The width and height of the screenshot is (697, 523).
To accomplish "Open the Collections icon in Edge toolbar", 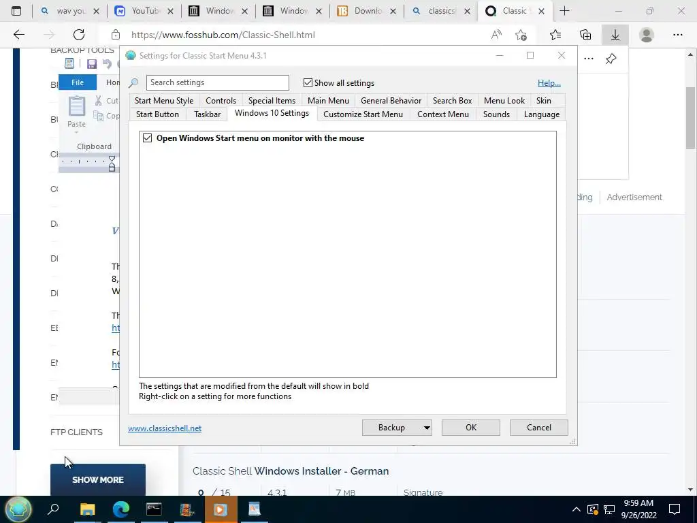I will tap(585, 35).
